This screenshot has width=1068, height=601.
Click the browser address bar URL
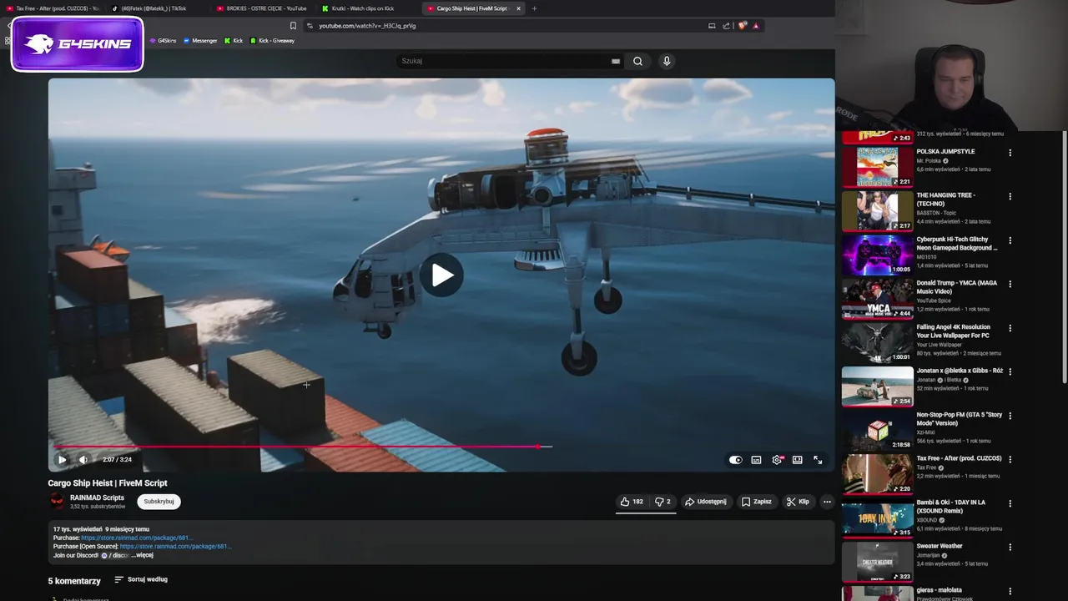click(x=367, y=26)
